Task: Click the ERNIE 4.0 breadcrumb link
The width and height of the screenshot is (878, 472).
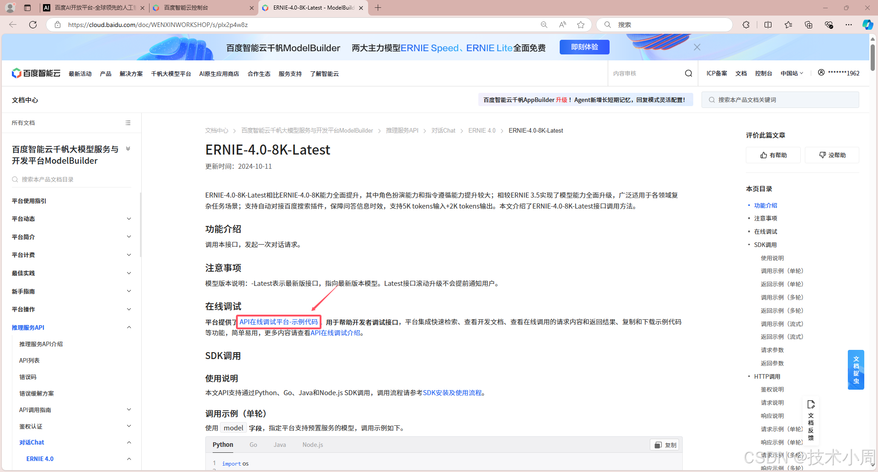Action: point(482,130)
